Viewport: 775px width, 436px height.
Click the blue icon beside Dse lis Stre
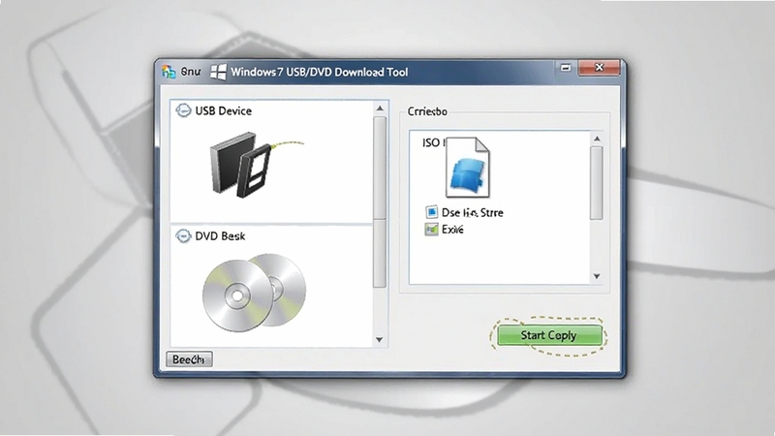click(431, 212)
